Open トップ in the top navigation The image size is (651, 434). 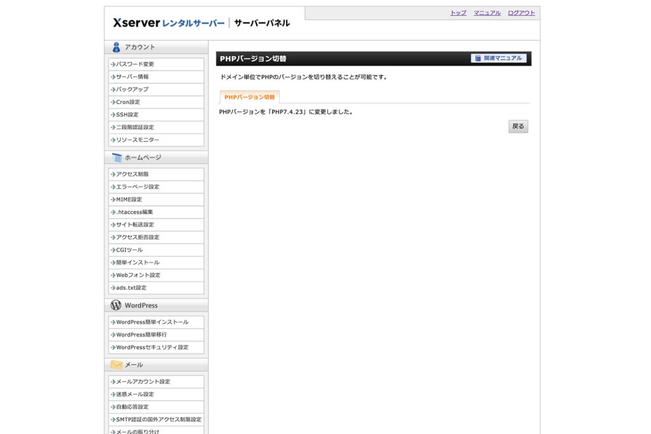tap(457, 12)
